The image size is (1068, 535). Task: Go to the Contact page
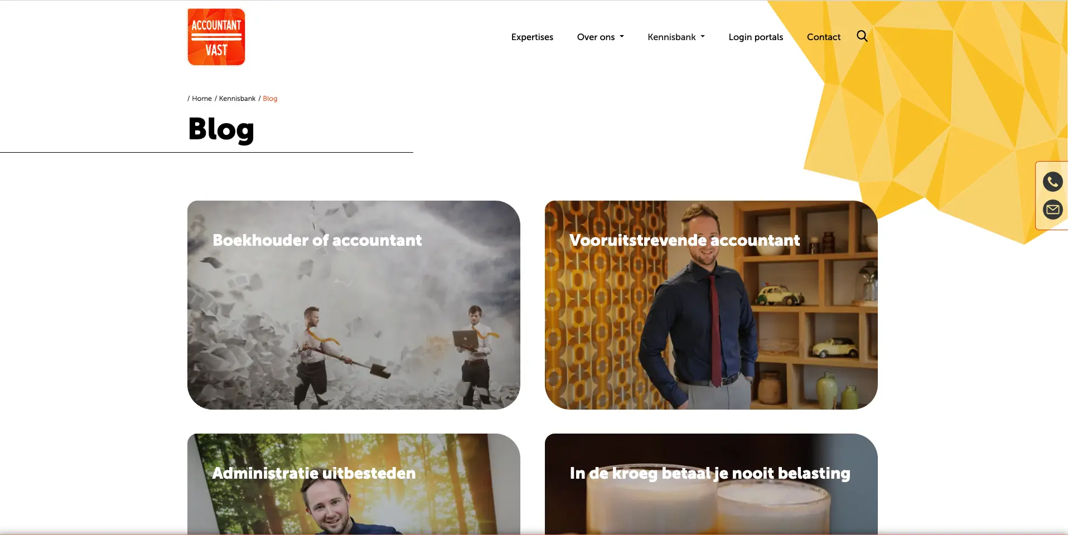pos(823,37)
